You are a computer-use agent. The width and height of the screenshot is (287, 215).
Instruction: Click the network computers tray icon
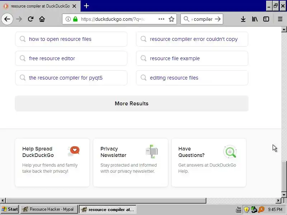click(254, 210)
